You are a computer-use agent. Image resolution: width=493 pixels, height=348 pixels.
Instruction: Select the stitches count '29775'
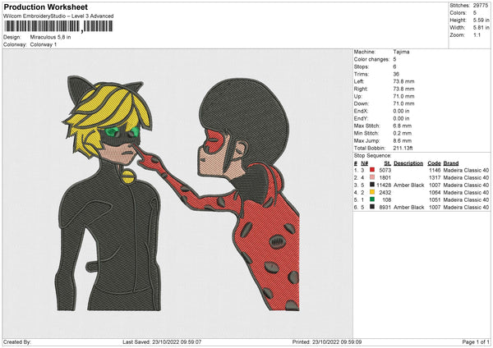(481, 6)
